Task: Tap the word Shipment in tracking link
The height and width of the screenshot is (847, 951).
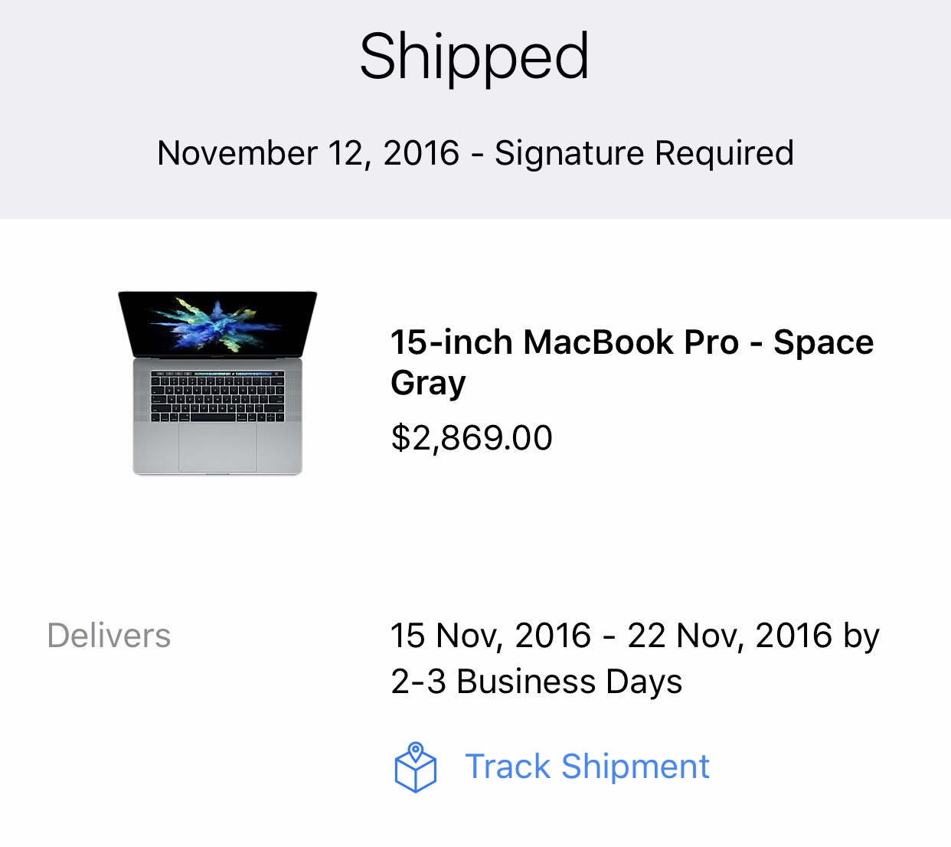Action: 636,767
